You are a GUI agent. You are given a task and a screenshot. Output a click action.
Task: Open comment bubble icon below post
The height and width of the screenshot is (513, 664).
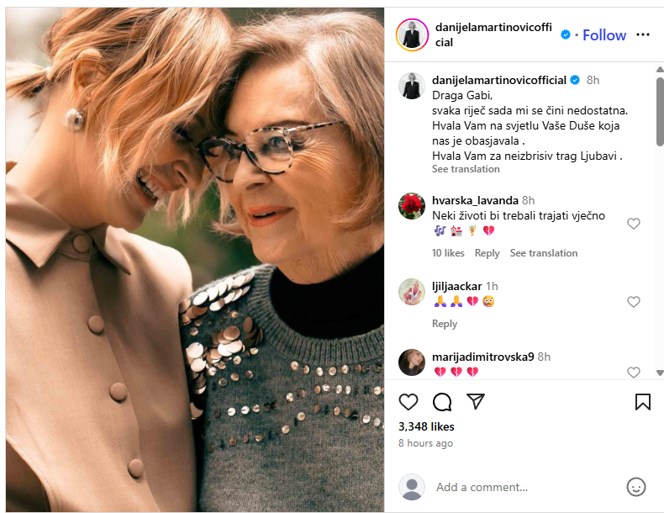[442, 401]
